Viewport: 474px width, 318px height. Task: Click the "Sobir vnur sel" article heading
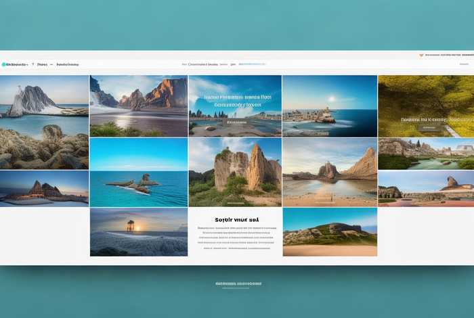point(236,220)
